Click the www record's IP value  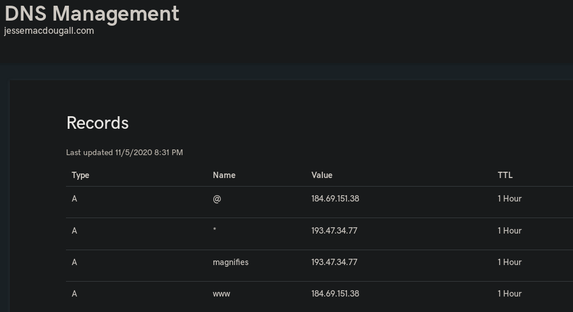click(335, 294)
